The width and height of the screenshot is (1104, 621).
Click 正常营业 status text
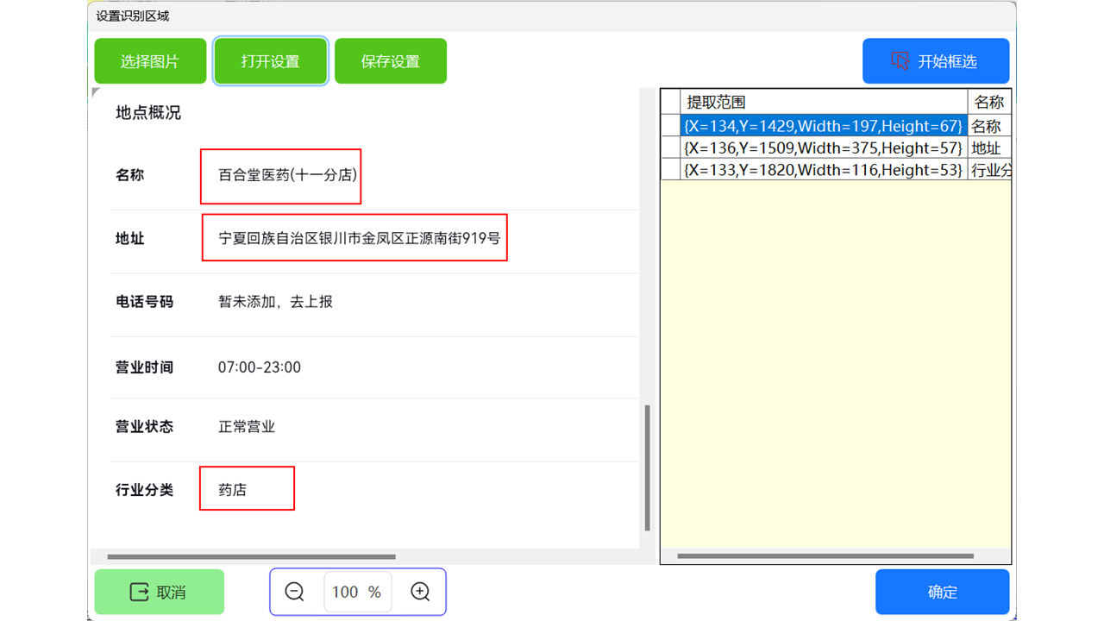tap(247, 427)
